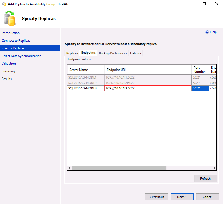
Task: Cancel the Add Replica wizard
Action: point(207,197)
